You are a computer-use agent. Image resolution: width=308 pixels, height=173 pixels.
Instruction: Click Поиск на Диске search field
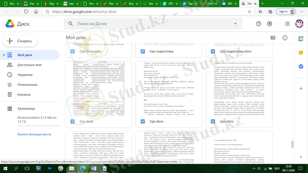pos(153,24)
